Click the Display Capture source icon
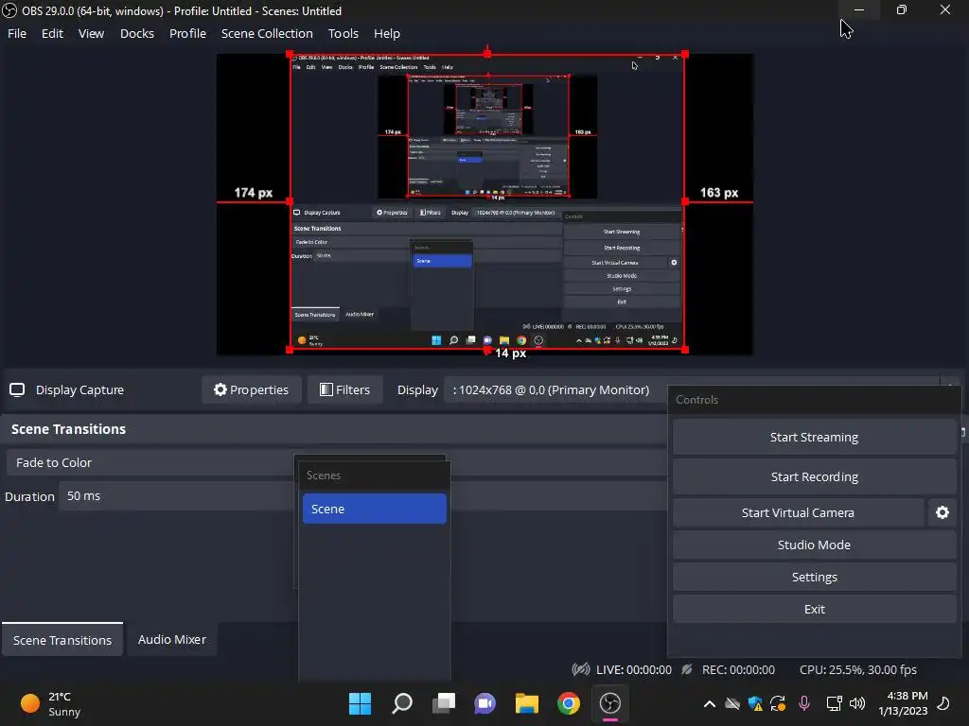969x726 pixels. [17, 389]
